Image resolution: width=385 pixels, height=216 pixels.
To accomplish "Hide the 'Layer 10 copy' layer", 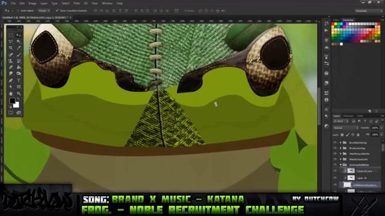I will 335,171.
